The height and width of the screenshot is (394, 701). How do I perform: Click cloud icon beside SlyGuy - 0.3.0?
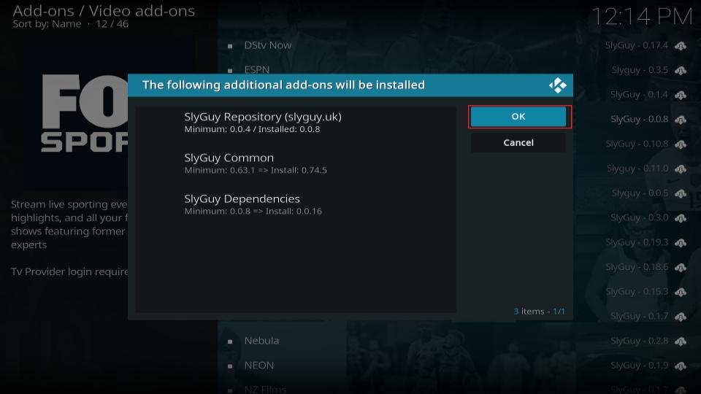click(x=681, y=217)
